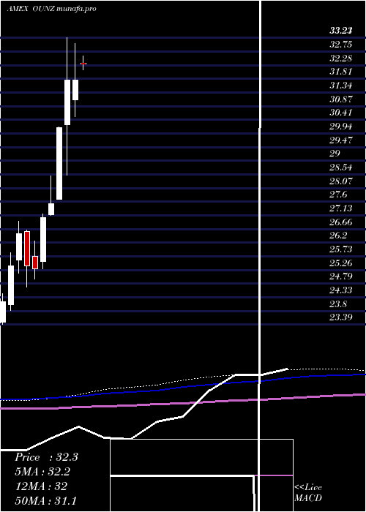Click the 29 price axis label

(x=335, y=154)
